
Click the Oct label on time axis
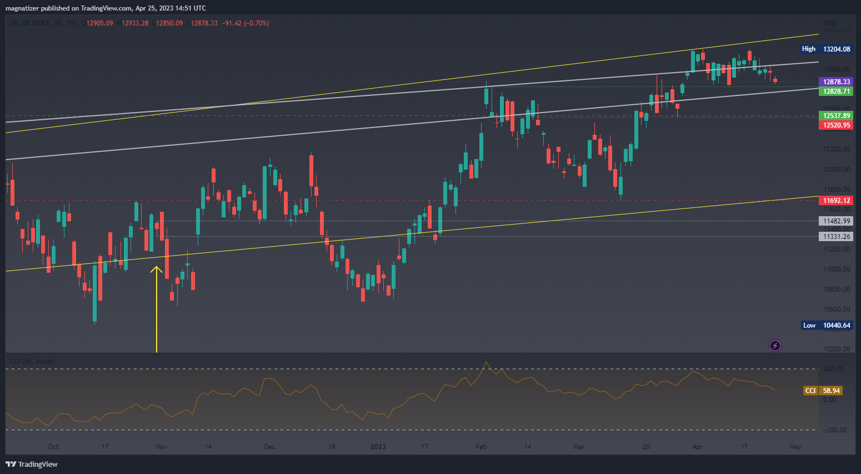53,447
